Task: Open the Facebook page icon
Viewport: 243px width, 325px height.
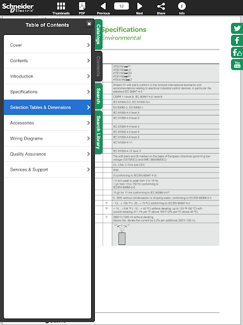Action: pyautogui.click(x=237, y=41)
